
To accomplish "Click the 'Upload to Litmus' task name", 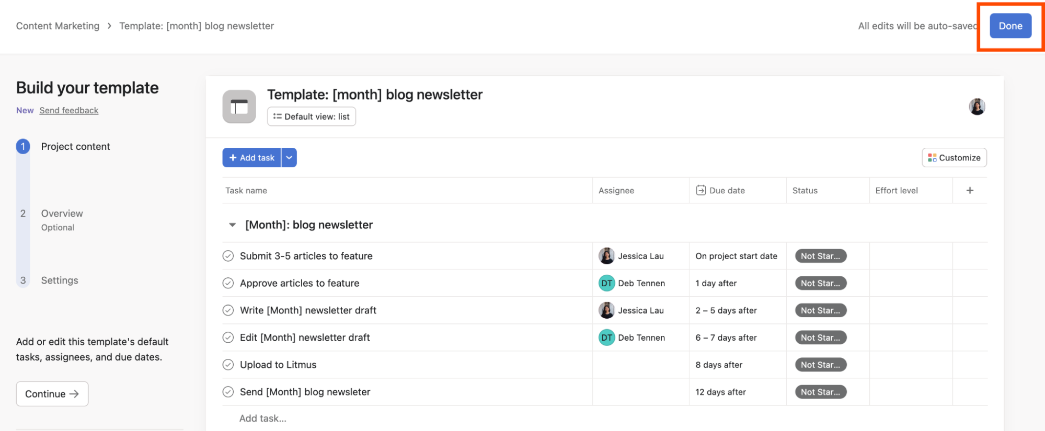I will (x=278, y=365).
